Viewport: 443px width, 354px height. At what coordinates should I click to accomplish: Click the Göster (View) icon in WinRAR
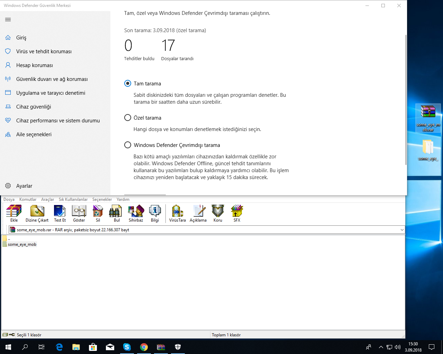click(79, 213)
